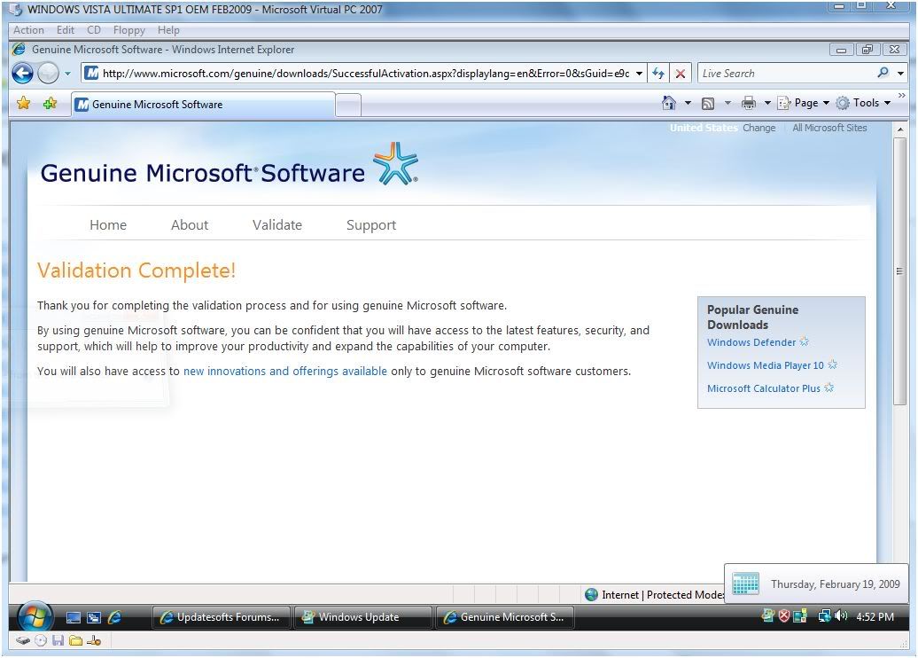This screenshot has height=658, width=918.
Task: Open the Action menu in Virtual PC
Action: click(28, 30)
